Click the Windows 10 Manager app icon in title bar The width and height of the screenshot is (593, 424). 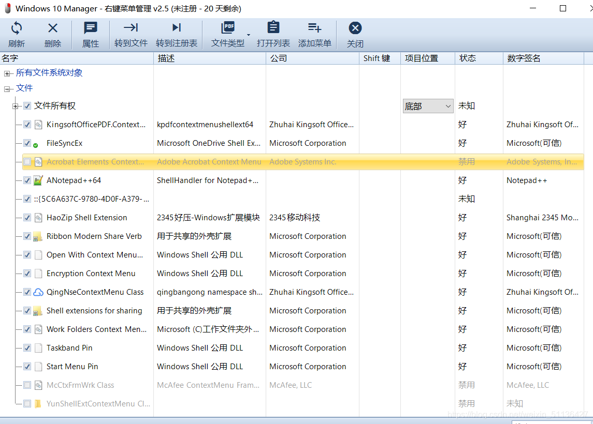[7, 8]
